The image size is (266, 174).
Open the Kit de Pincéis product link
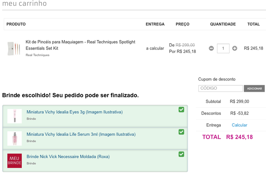(81, 45)
